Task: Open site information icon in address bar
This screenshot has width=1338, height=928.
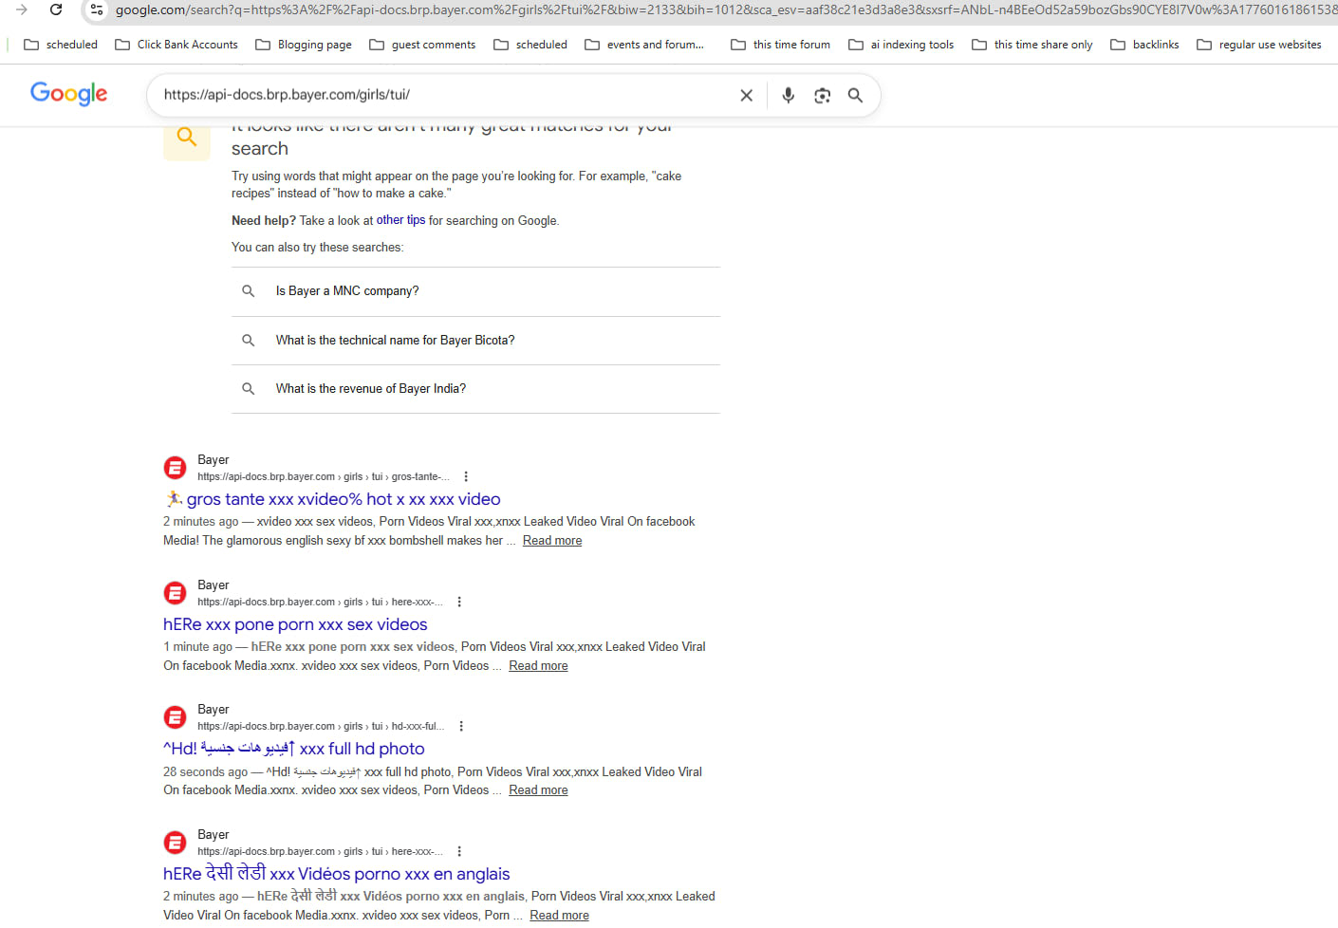Action: pos(97,9)
